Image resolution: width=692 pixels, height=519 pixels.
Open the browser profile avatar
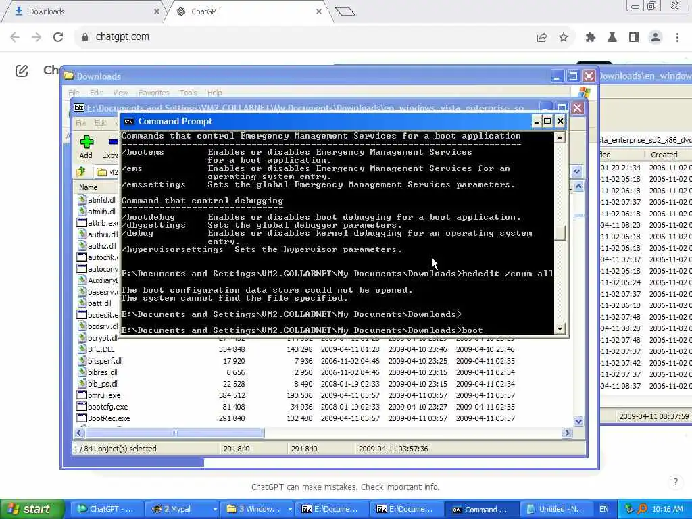point(656,38)
